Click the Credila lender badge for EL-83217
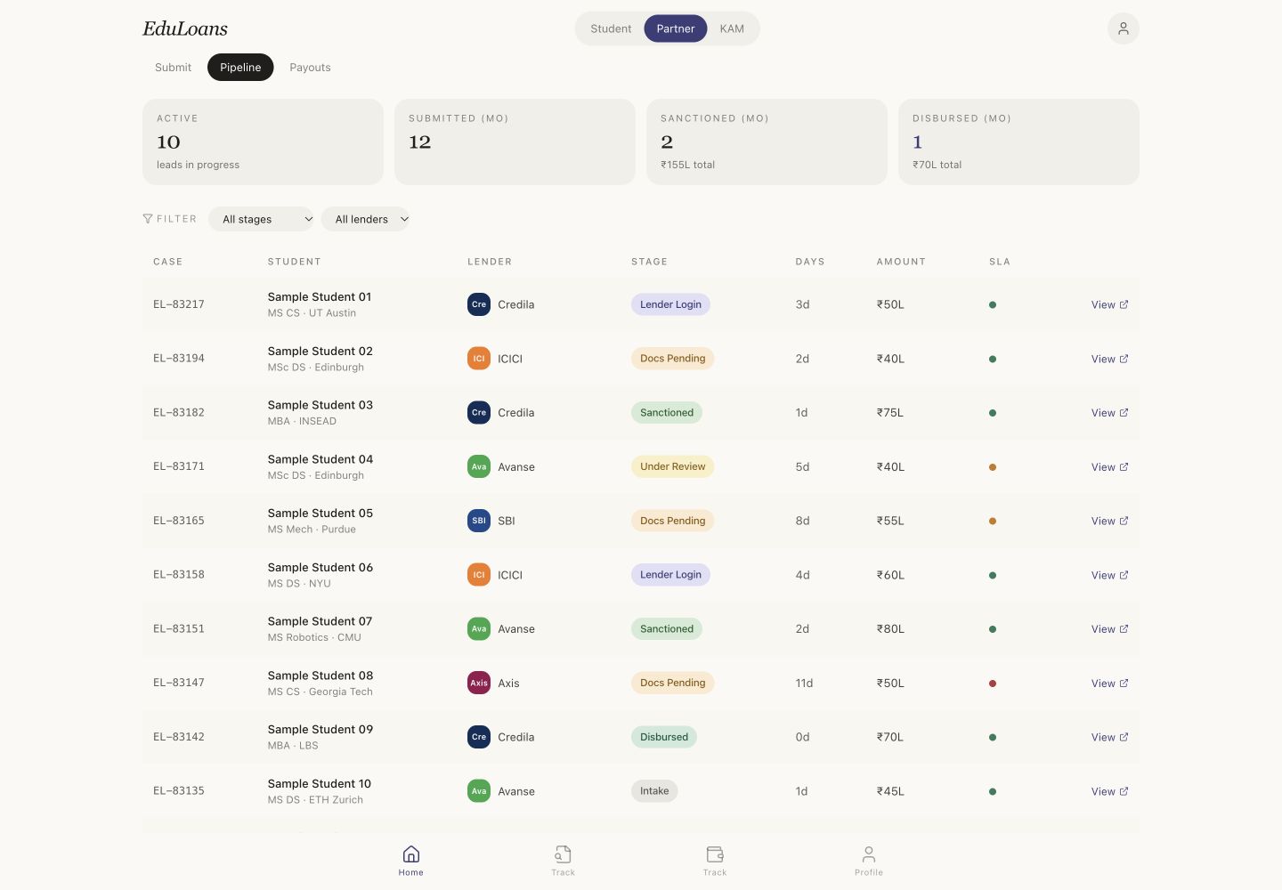This screenshot has width=1282, height=890. click(479, 304)
